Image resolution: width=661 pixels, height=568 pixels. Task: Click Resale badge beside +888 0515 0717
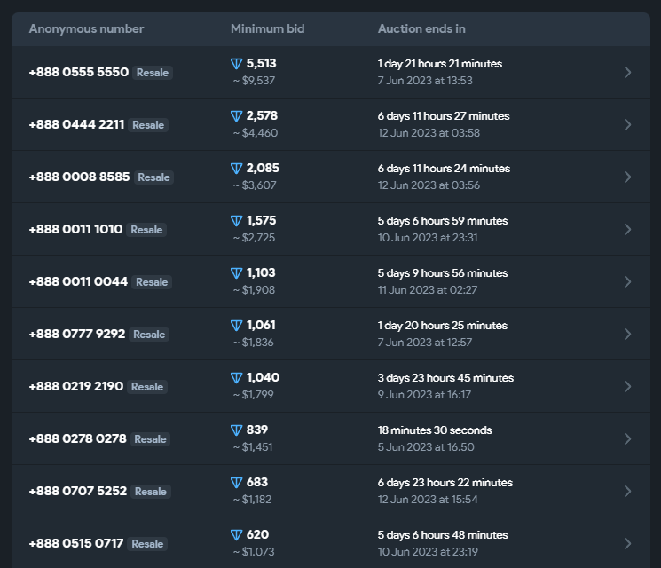coord(147,543)
